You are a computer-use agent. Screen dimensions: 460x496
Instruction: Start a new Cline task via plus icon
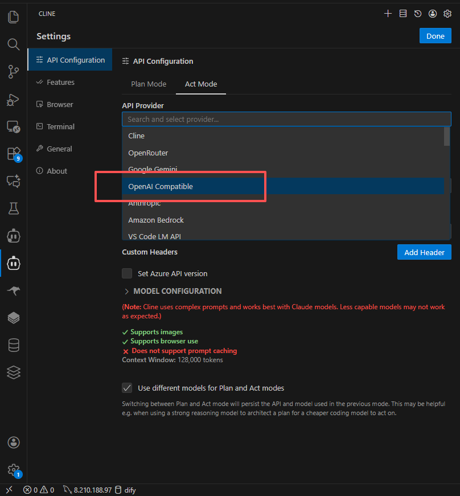tap(388, 14)
